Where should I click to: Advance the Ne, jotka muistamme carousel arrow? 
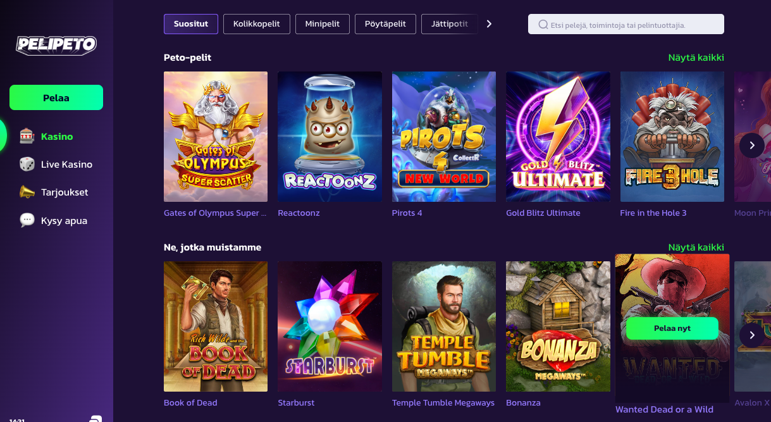click(751, 335)
